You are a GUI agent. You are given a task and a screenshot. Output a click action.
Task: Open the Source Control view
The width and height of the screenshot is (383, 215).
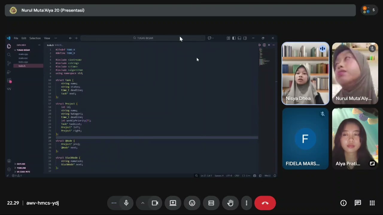(9, 63)
